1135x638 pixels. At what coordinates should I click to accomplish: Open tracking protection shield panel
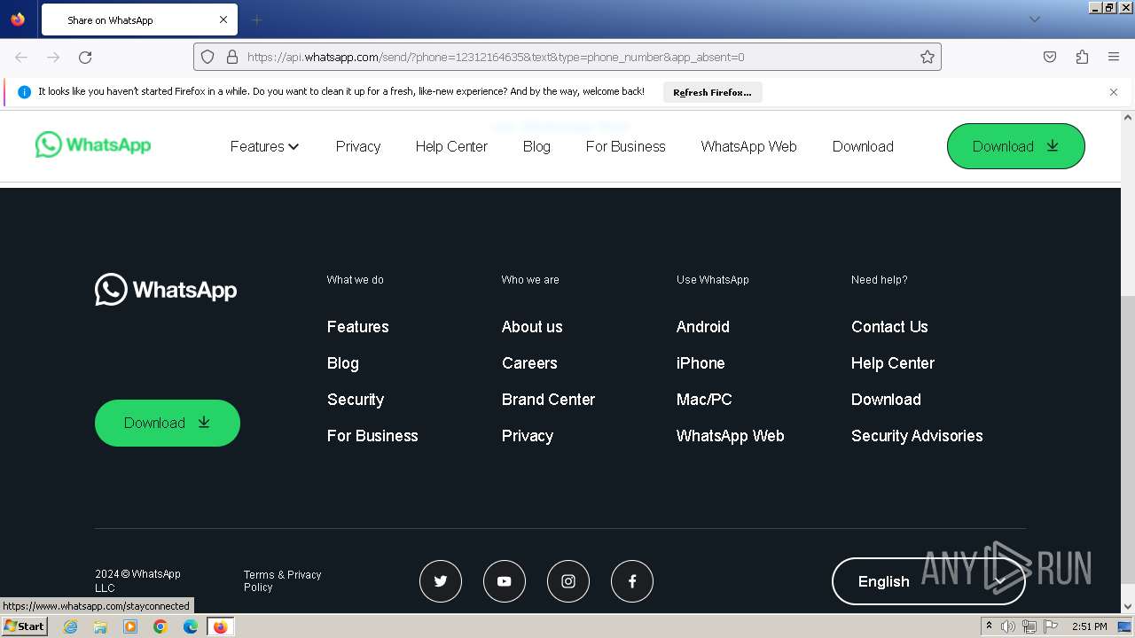(x=207, y=57)
